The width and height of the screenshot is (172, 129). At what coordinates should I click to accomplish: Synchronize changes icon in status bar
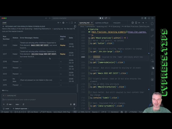(11, 112)
